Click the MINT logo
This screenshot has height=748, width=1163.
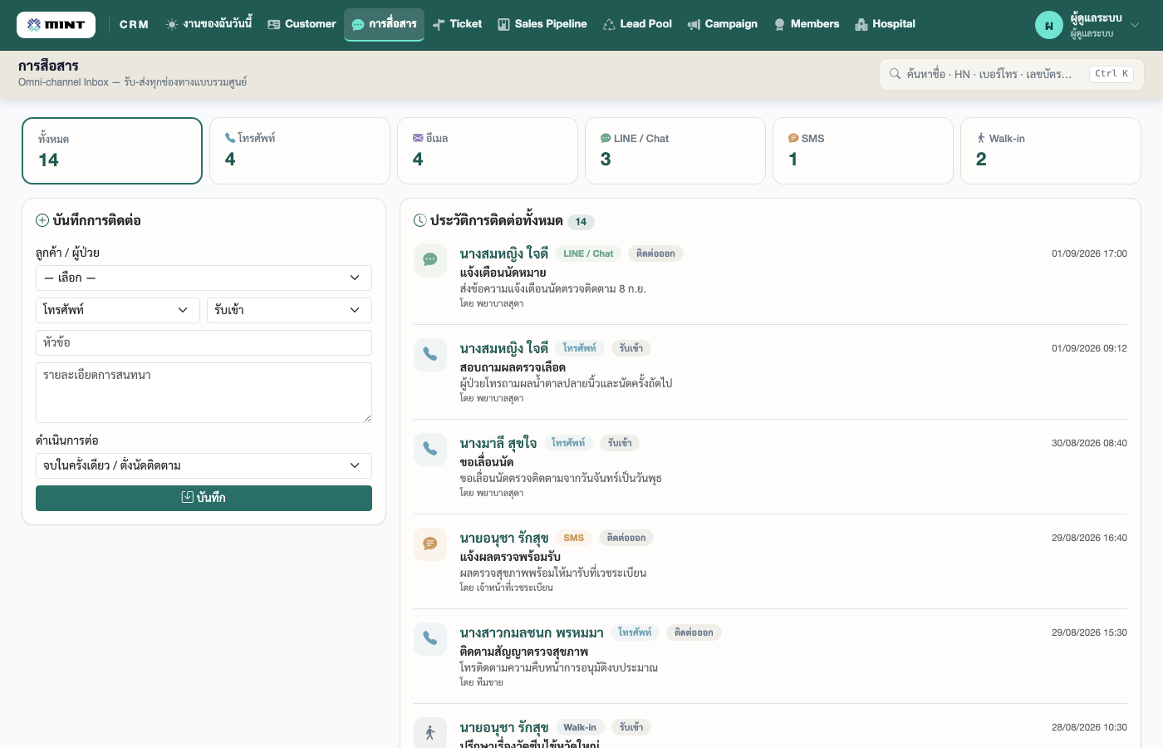point(56,25)
